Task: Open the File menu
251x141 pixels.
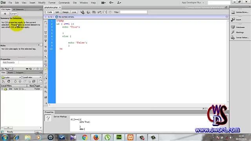Action: pyautogui.click(x=10, y=3)
